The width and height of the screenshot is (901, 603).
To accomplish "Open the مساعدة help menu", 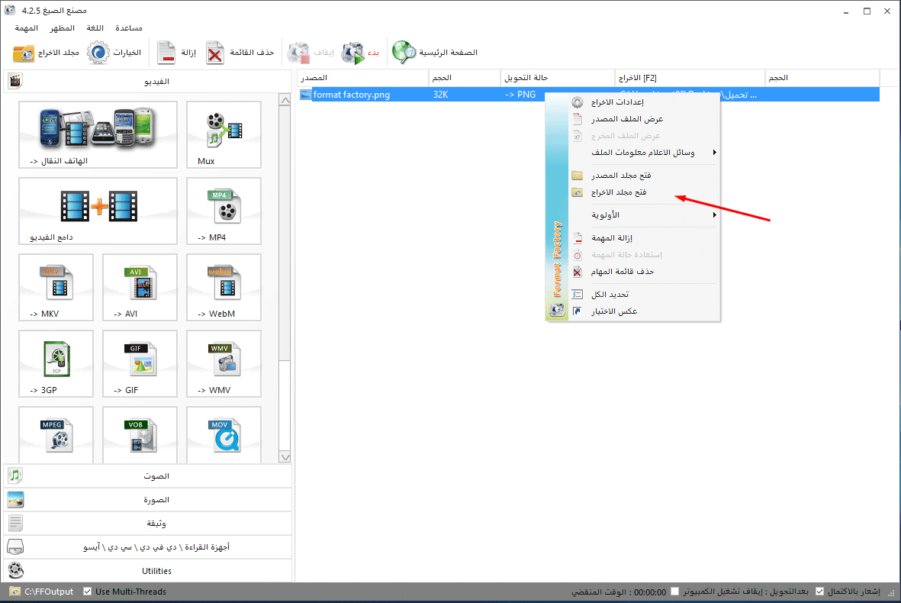I will click(x=128, y=27).
